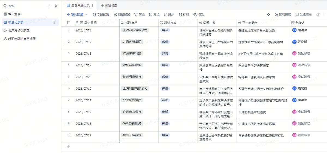Open 分组 grouping tool

tap(154, 15)
